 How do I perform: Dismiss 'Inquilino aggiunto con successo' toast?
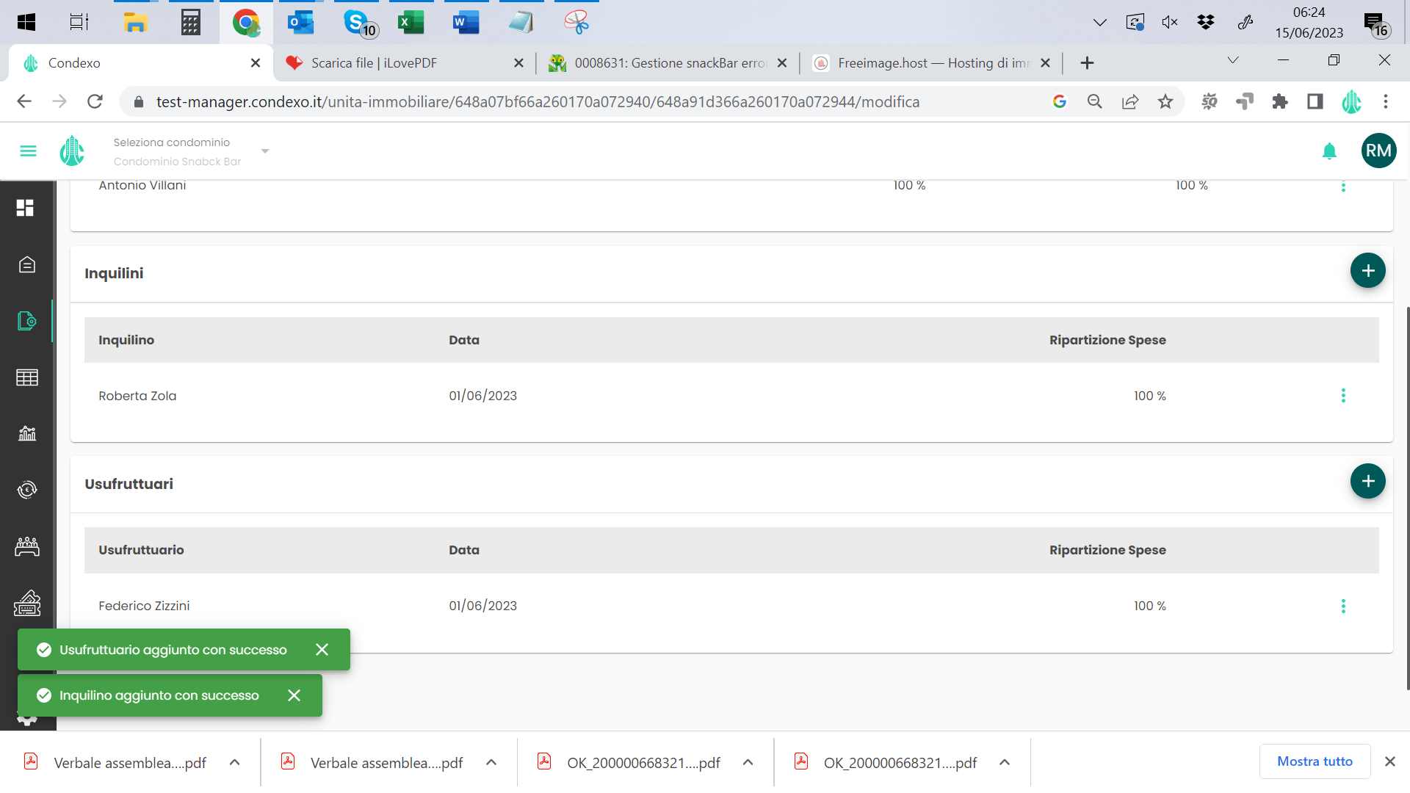pyautogui.click(x=294, y=695)
